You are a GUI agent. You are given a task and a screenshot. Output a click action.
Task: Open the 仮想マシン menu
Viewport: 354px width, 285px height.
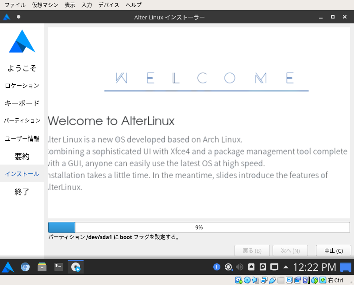44,5
